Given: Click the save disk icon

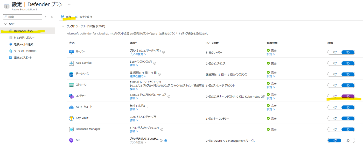Looking at the screenshot, I should 62,17.
